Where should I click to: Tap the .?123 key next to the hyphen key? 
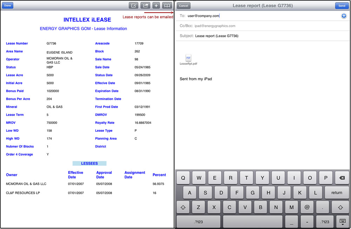tap(325, 222)
